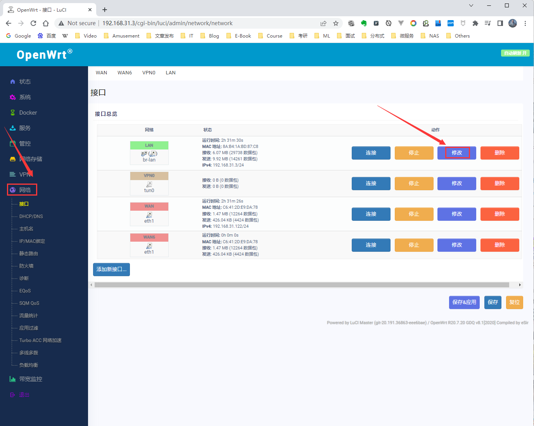Switch to the WAN6 tab
The height and width of the screenshot is (426, 534).
pos(124,73)
